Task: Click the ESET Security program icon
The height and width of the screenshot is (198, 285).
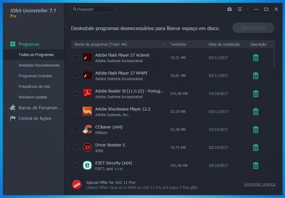Action: (87, 165)
